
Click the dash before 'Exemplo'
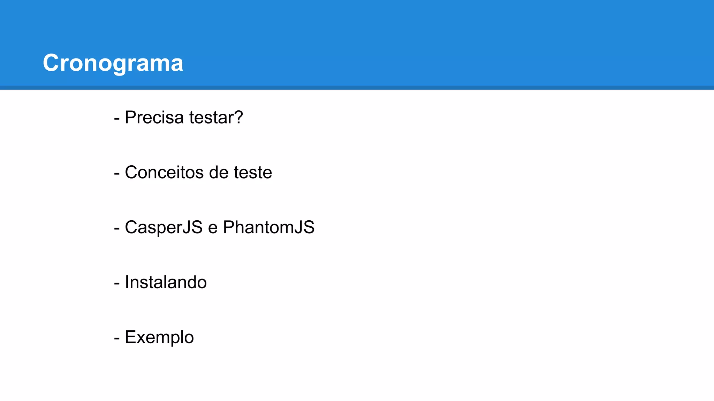pos(117,338)
